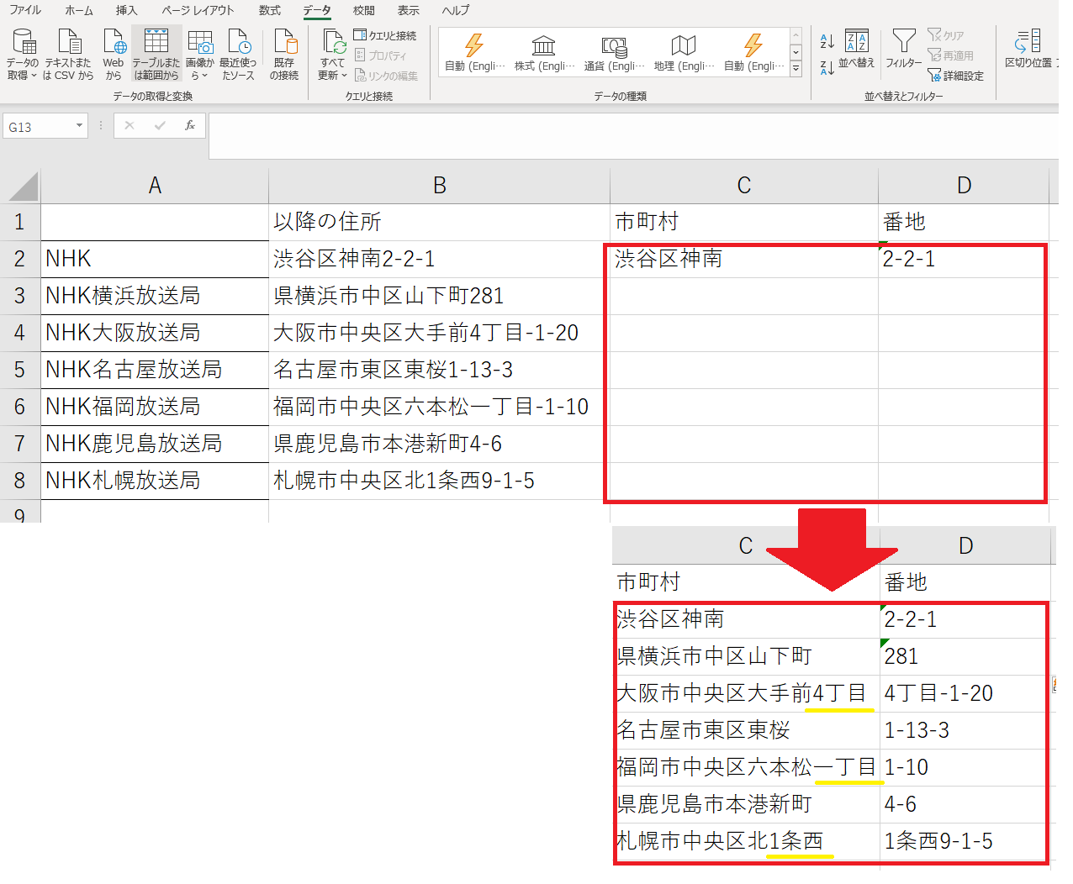Click リンクの編集 (Edit Links)

pyautogui.click(x=386, y=76)
